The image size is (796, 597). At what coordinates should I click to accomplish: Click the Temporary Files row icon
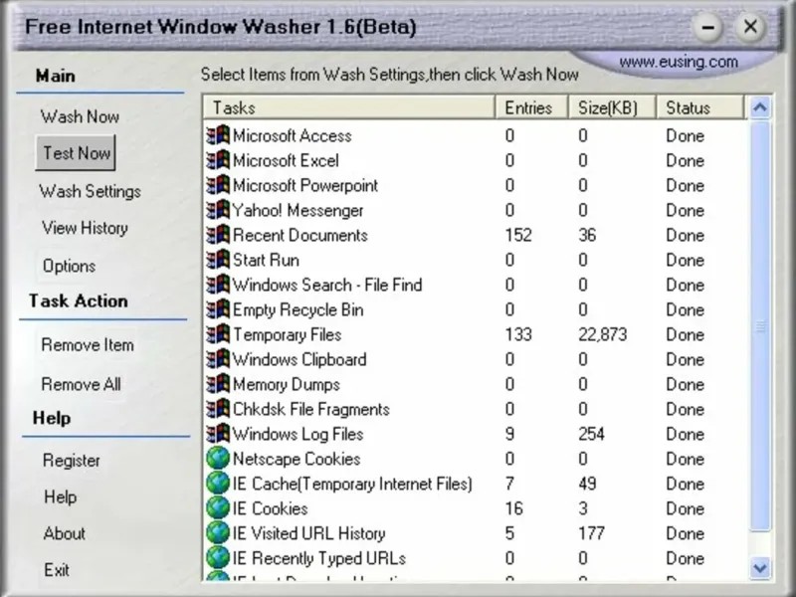click(x=218, y=334)
